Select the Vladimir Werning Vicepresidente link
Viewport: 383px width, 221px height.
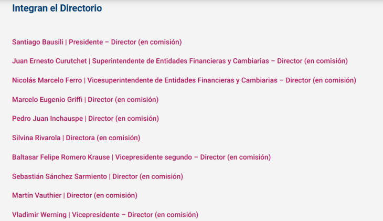click(105, 215)
